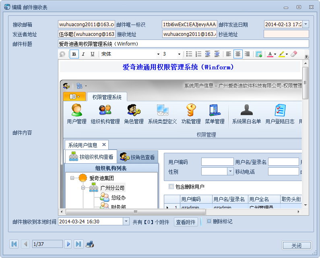
Task: Insert a table into the email body
Action: [259, 54]
